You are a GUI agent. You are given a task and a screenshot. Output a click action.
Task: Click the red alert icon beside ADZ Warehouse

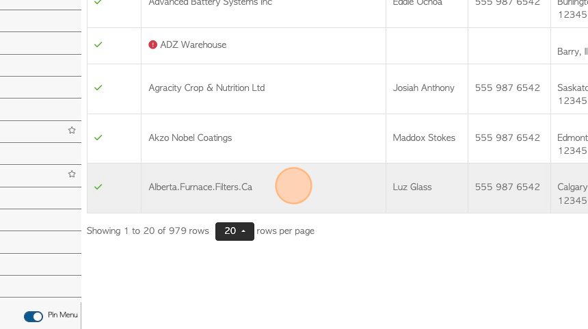(x=152, y=44)
